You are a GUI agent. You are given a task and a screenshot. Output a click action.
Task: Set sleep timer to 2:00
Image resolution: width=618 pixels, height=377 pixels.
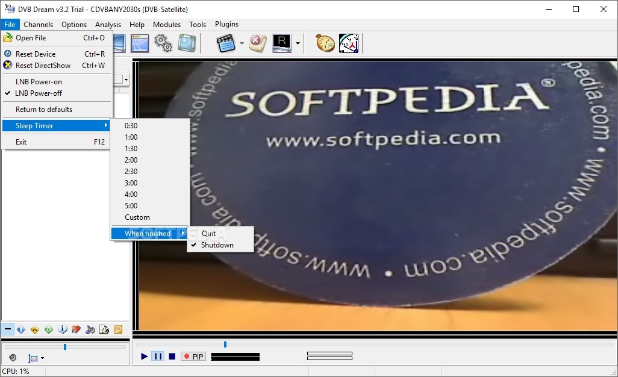tap(150, 160)
